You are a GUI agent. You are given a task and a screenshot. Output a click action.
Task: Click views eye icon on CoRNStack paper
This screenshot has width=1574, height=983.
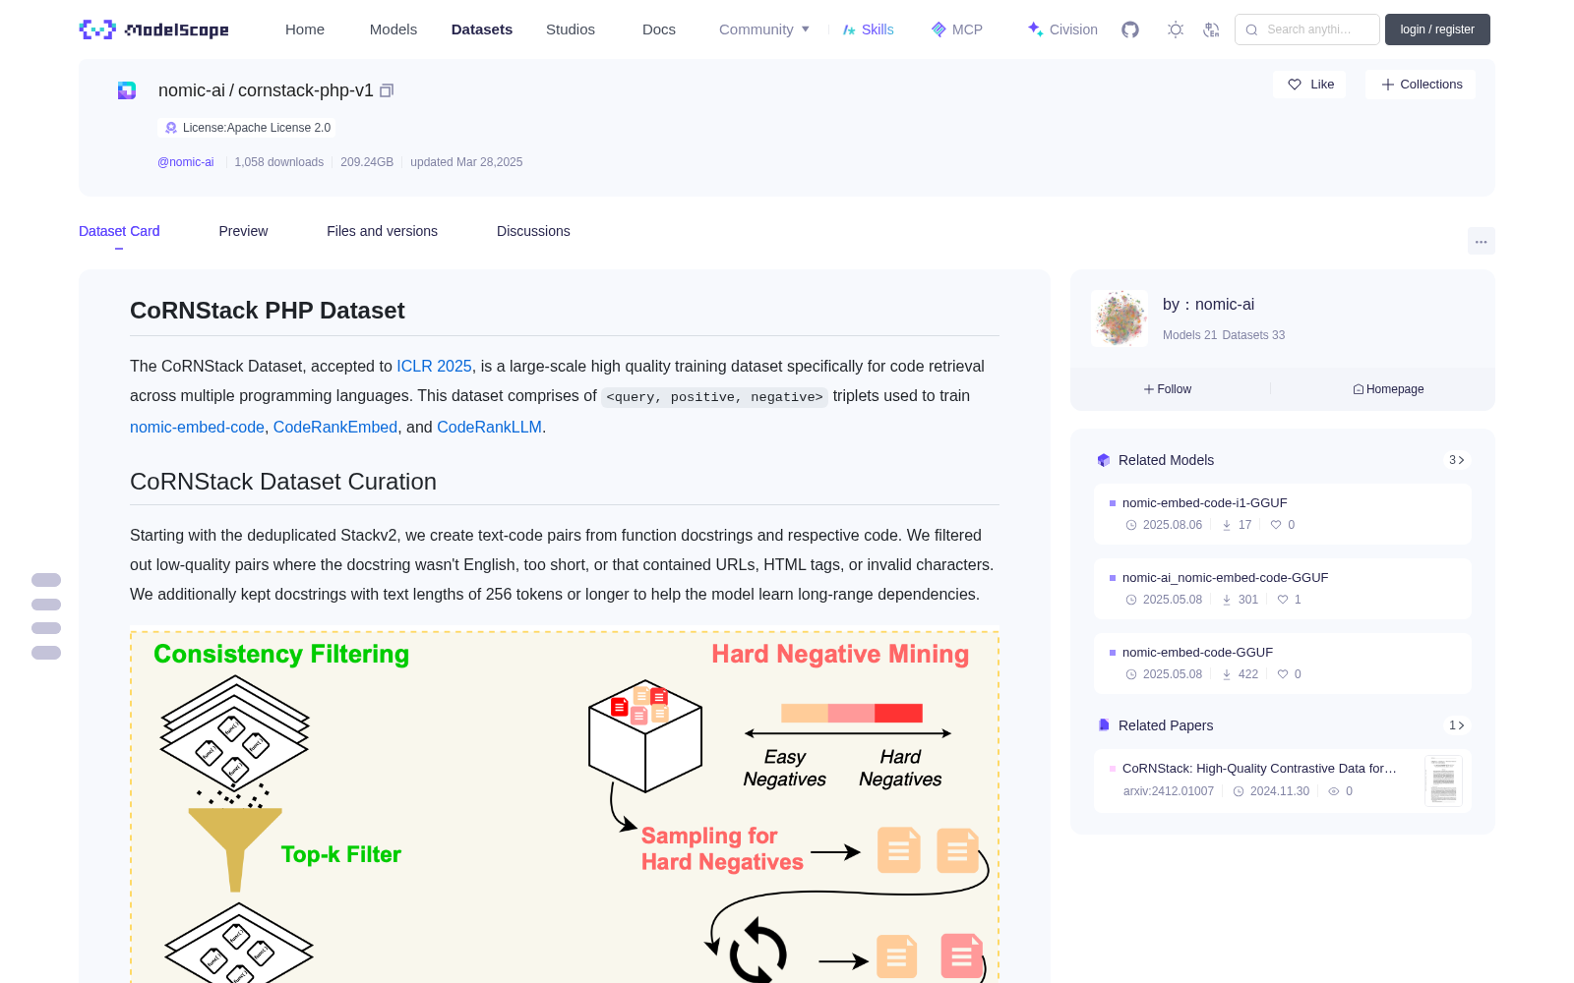pyautogui.click(x=1334, y=791)
